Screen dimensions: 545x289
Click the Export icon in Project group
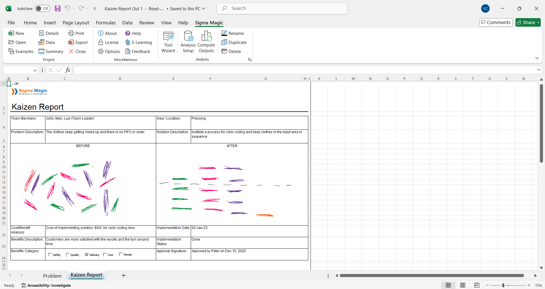pos(71,42)
